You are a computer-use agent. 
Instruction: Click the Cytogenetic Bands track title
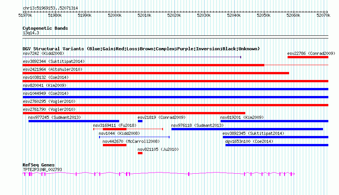click(45, 28)
